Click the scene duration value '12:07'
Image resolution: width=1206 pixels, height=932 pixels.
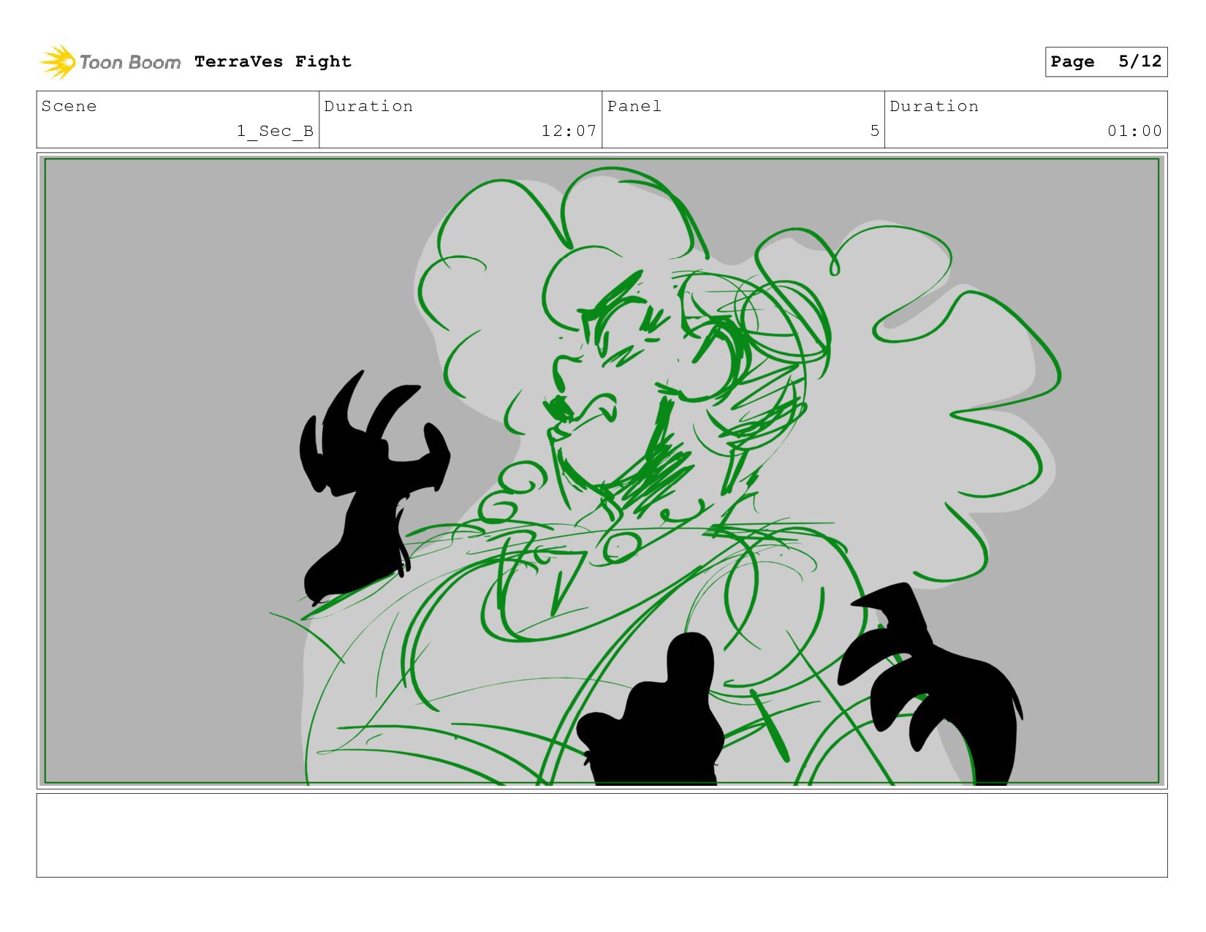coord(569,131)
